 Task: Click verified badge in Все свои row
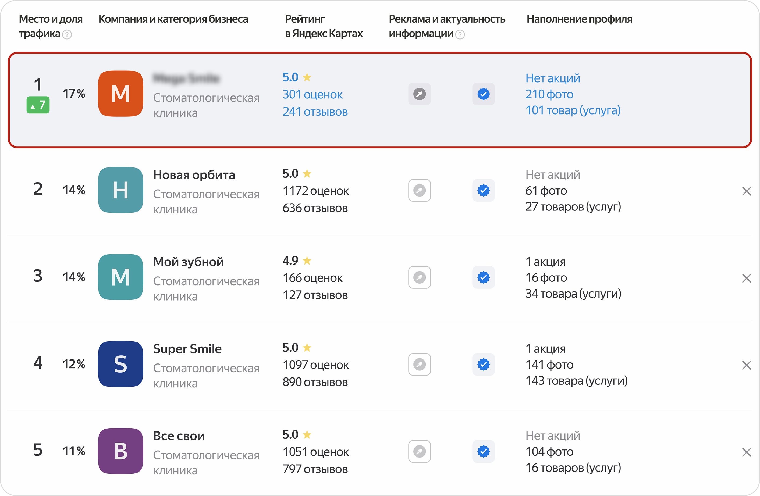point(484,451)
